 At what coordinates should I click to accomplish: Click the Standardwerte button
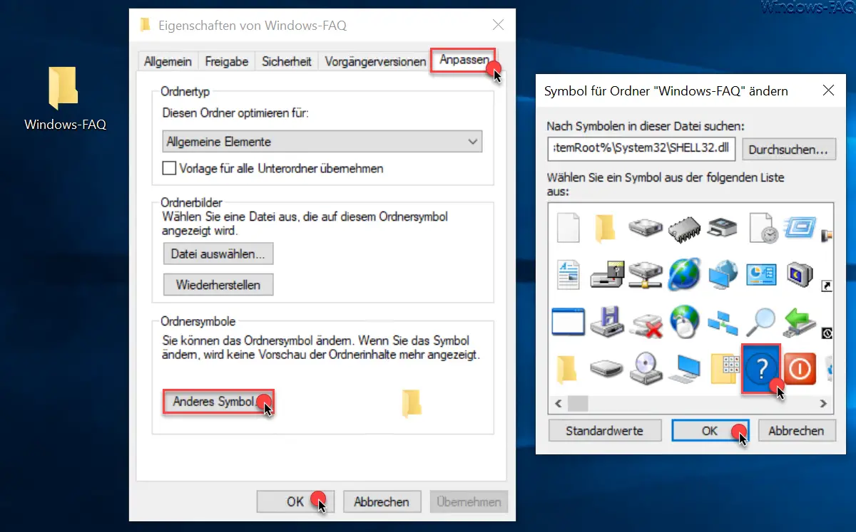[x=604, y=431]
